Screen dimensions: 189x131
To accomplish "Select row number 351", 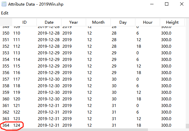I will coord(6,40).
